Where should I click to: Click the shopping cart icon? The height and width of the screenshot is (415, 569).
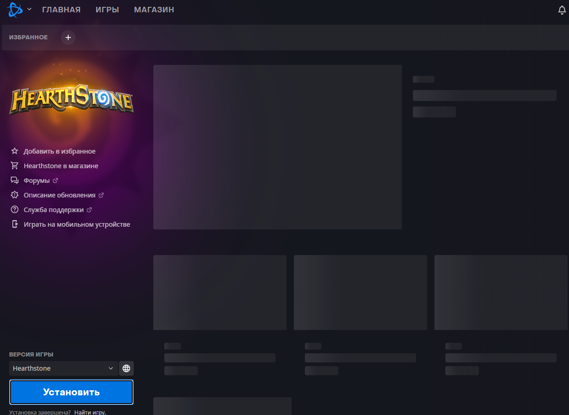coord(15,165)
